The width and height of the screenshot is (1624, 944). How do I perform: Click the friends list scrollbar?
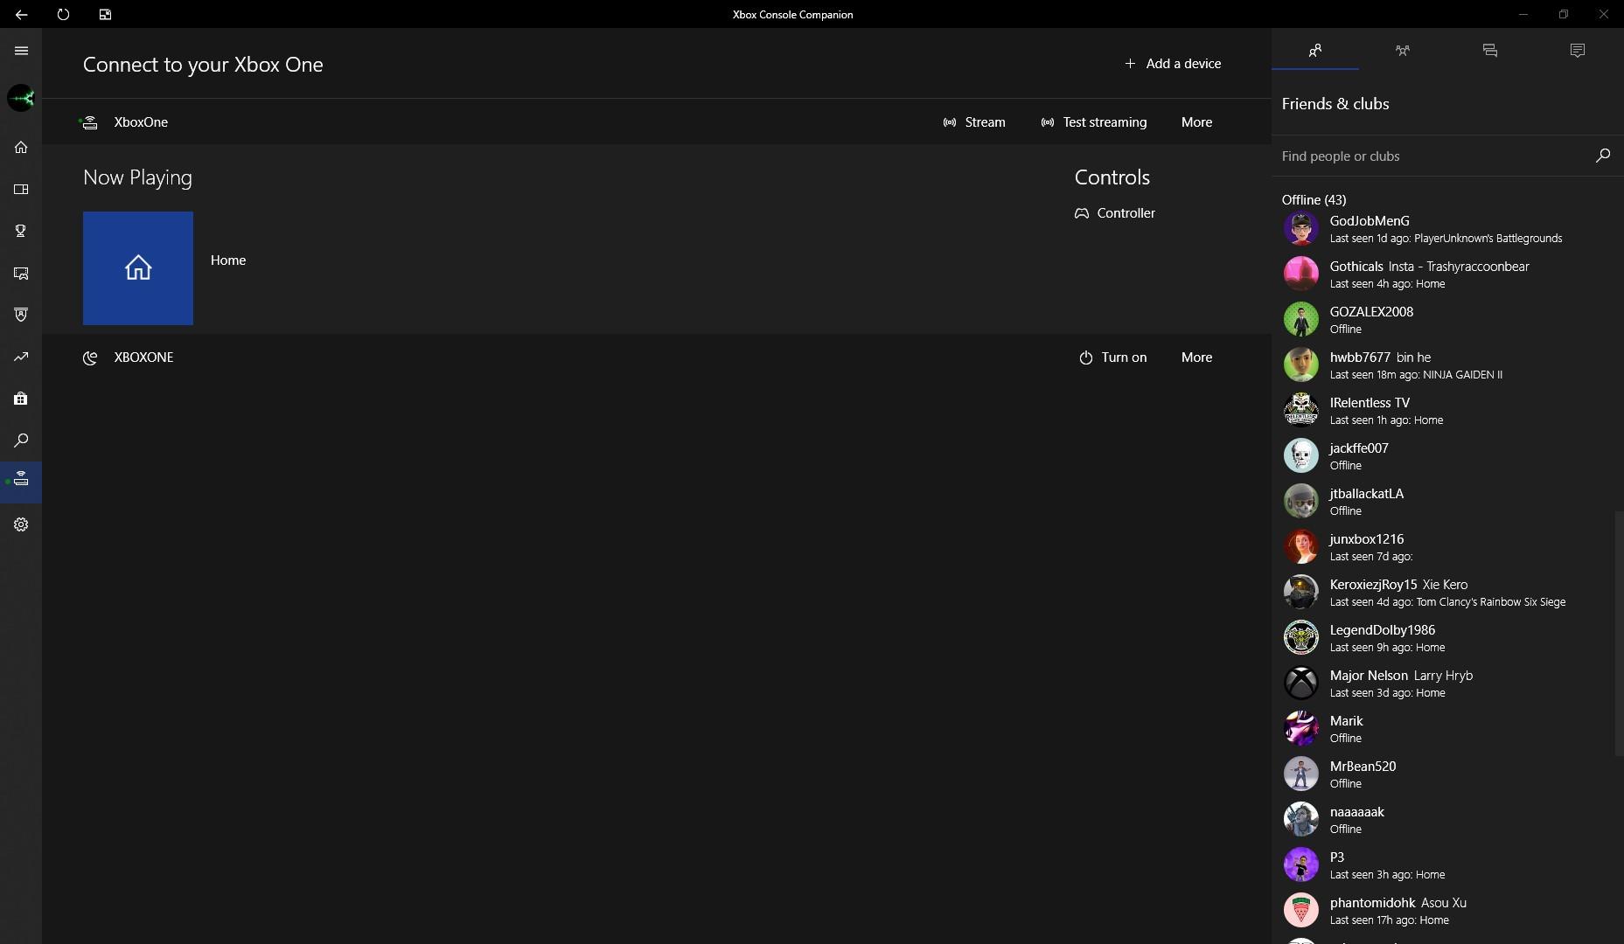point(1618,634)
